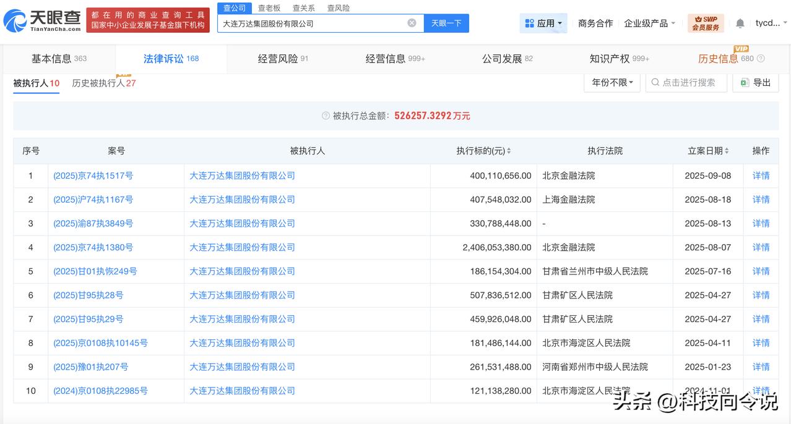The image size is (791, 424).
Task: Click 河南省郑州市中级人民法院 court cell
Action: [x=595, y=367]
